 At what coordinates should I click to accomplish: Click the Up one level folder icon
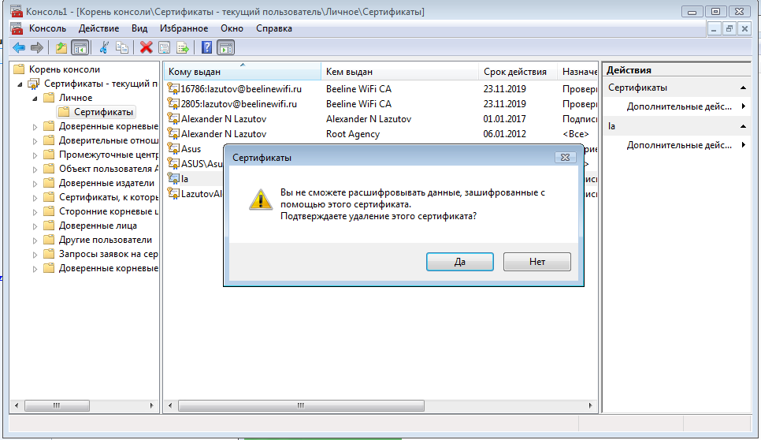pyautogui.click(x=61, y=47)
